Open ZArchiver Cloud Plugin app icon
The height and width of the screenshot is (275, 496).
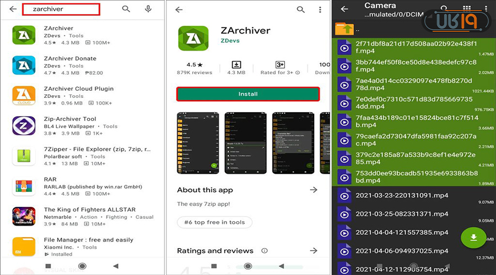[24, 96]
